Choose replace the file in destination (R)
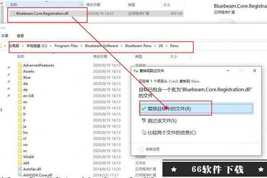 coord(196,109)
